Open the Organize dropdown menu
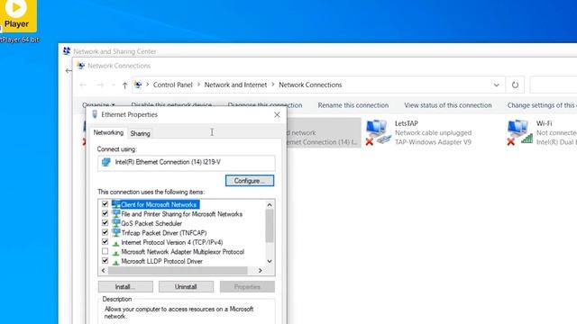 98,105
